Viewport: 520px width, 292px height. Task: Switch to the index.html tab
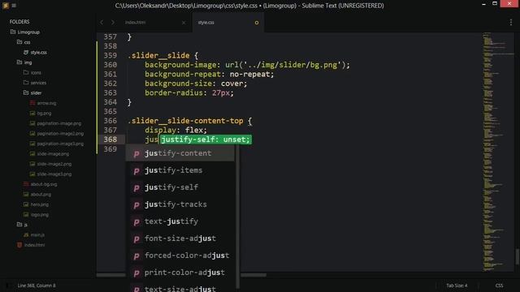pyautogui.click(x=136, y=23)
